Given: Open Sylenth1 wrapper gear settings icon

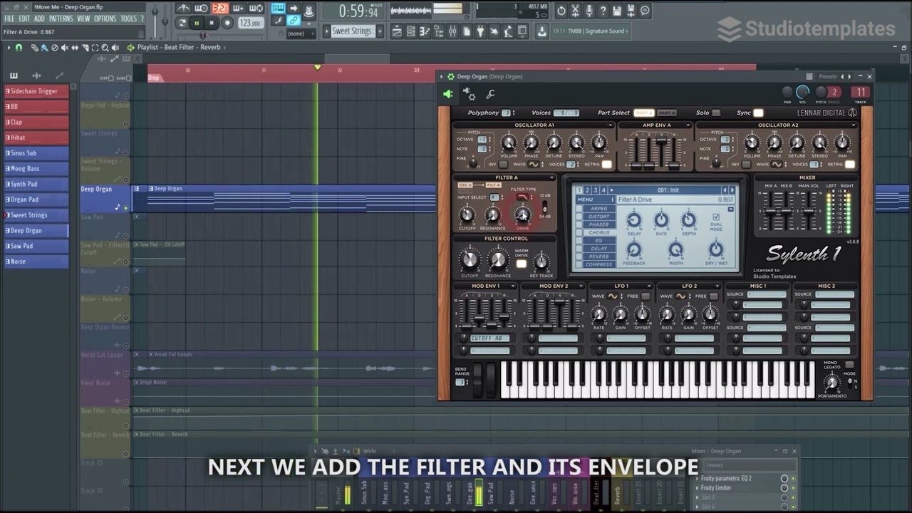Looking at the screenshot, I should [469, 94].
